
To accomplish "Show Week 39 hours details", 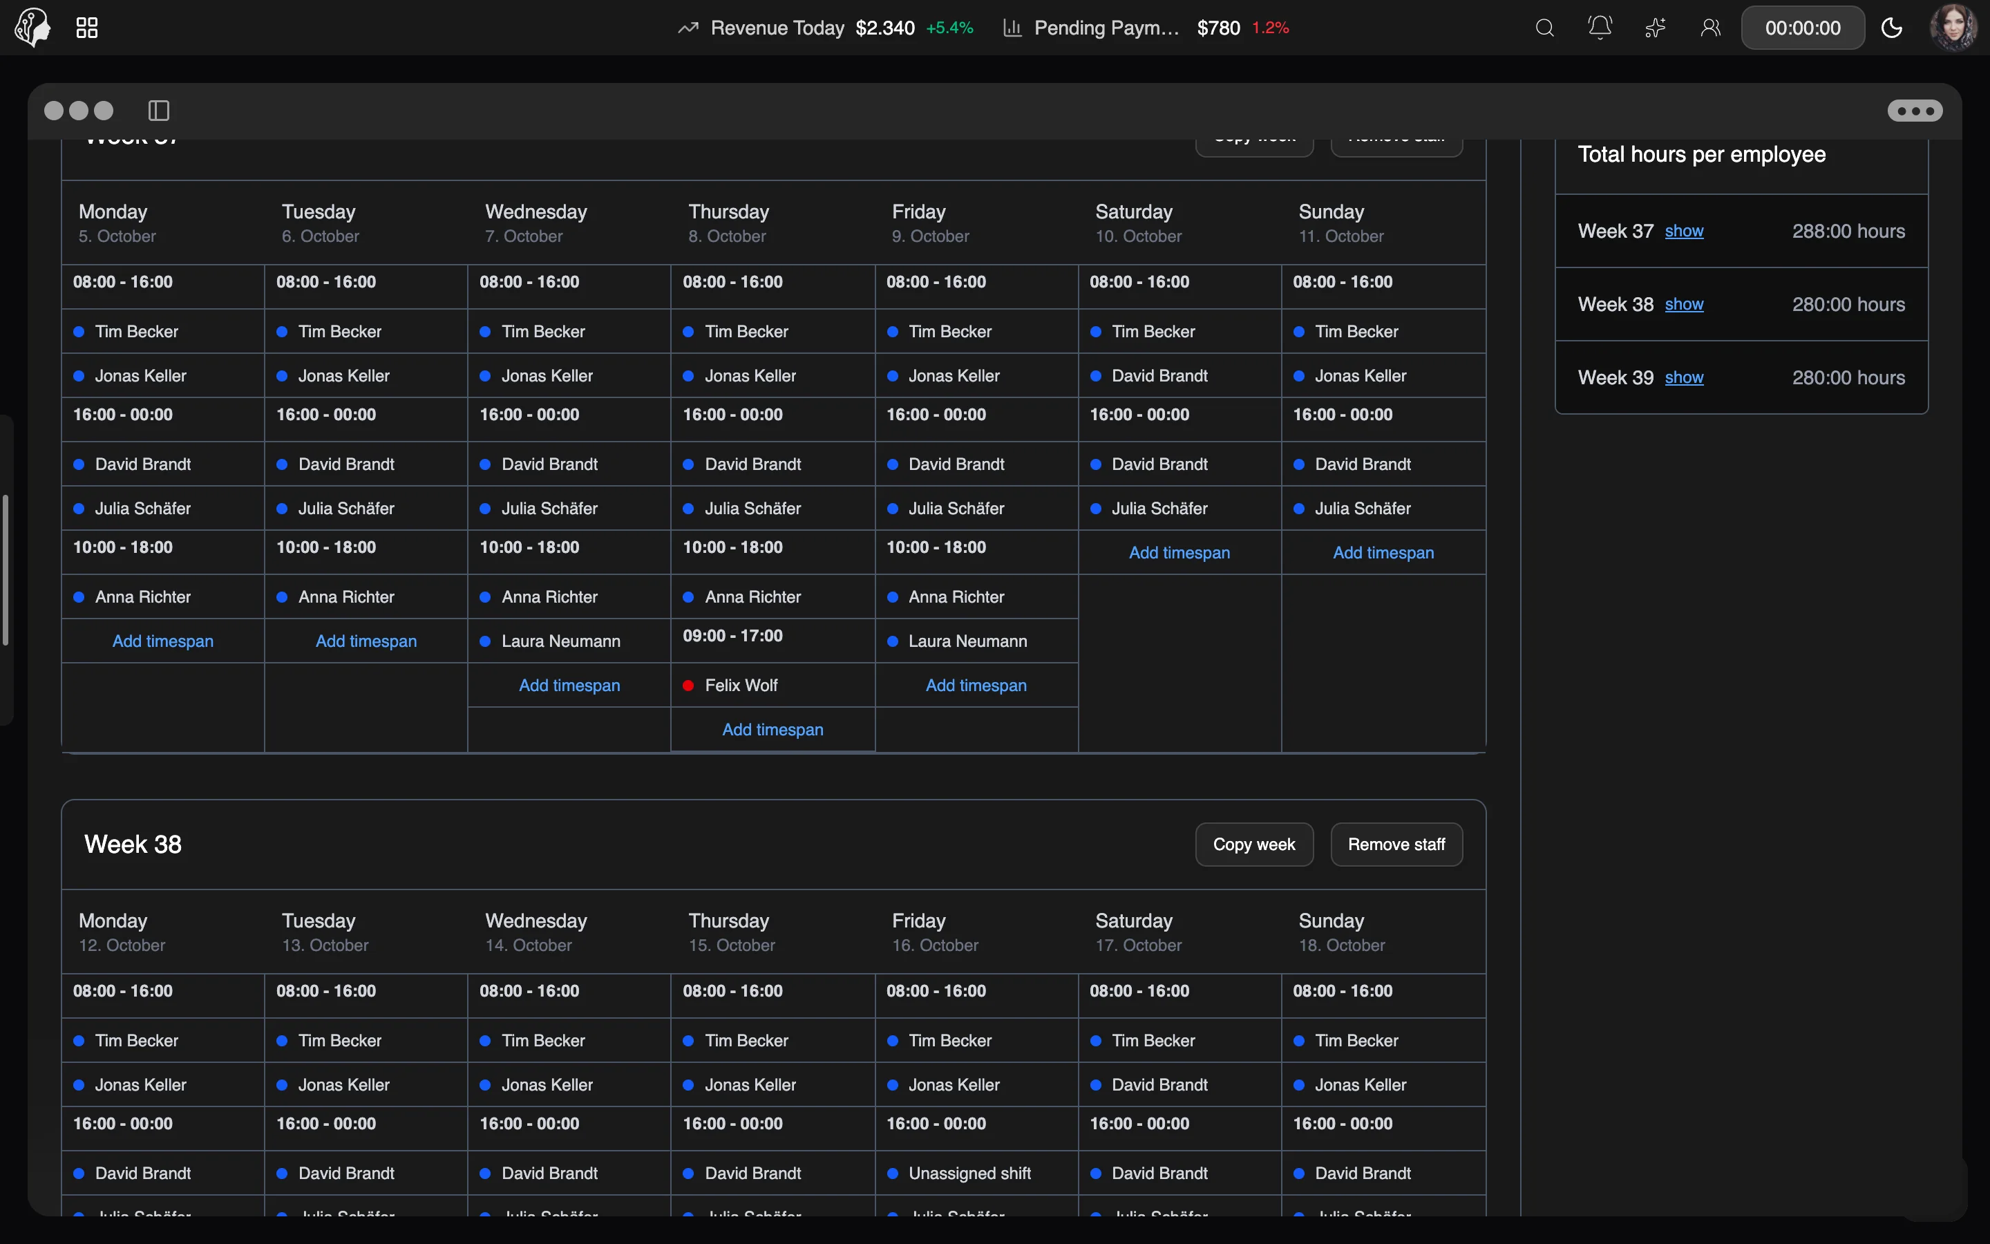I will pos(1684,377).
